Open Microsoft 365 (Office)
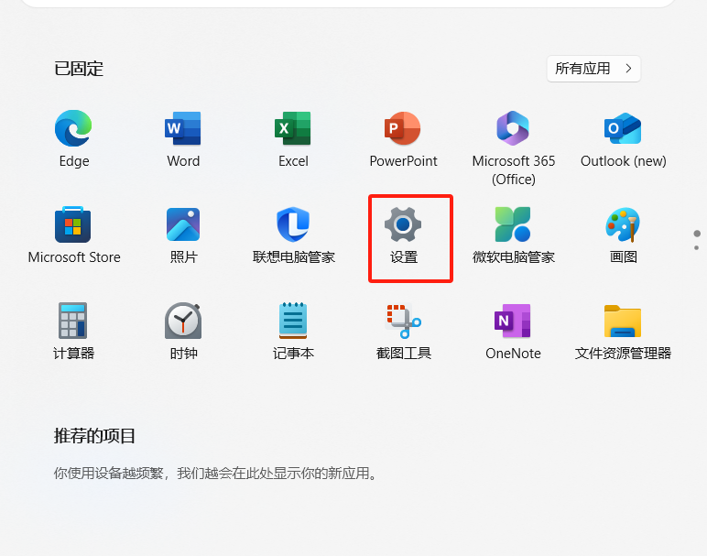The height and width of the screenshot is (556, 707). [x=513, y=148]
